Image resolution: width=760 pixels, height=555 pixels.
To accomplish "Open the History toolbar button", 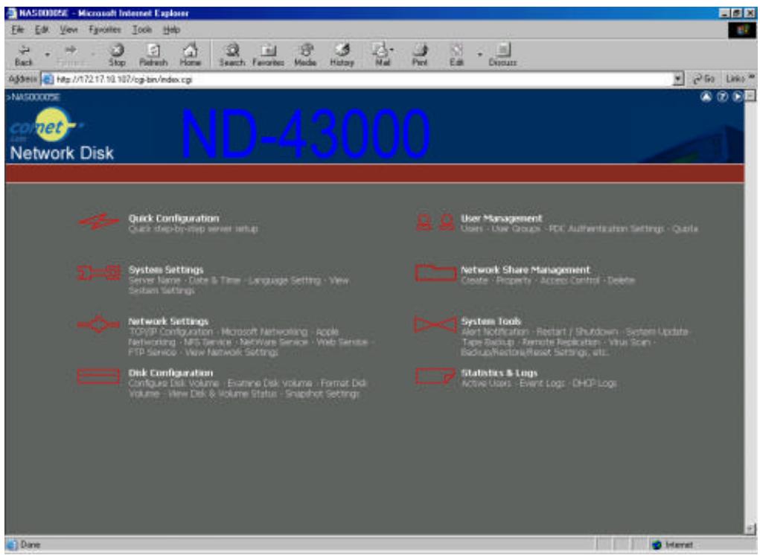I will [x=342, y=55].
